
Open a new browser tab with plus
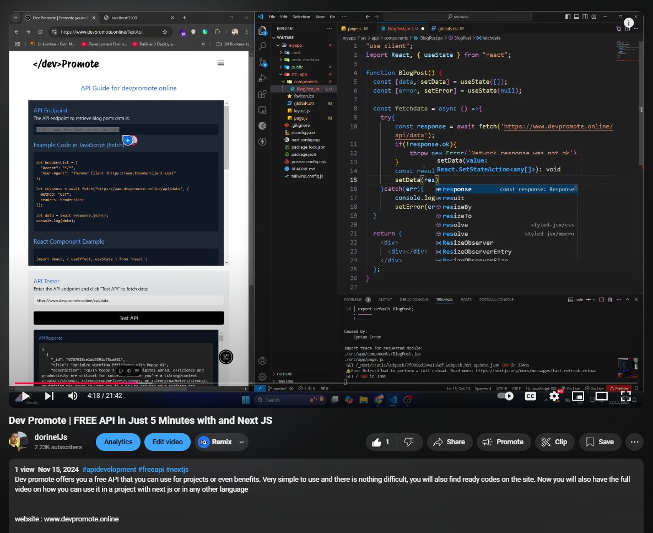(184, 18)
